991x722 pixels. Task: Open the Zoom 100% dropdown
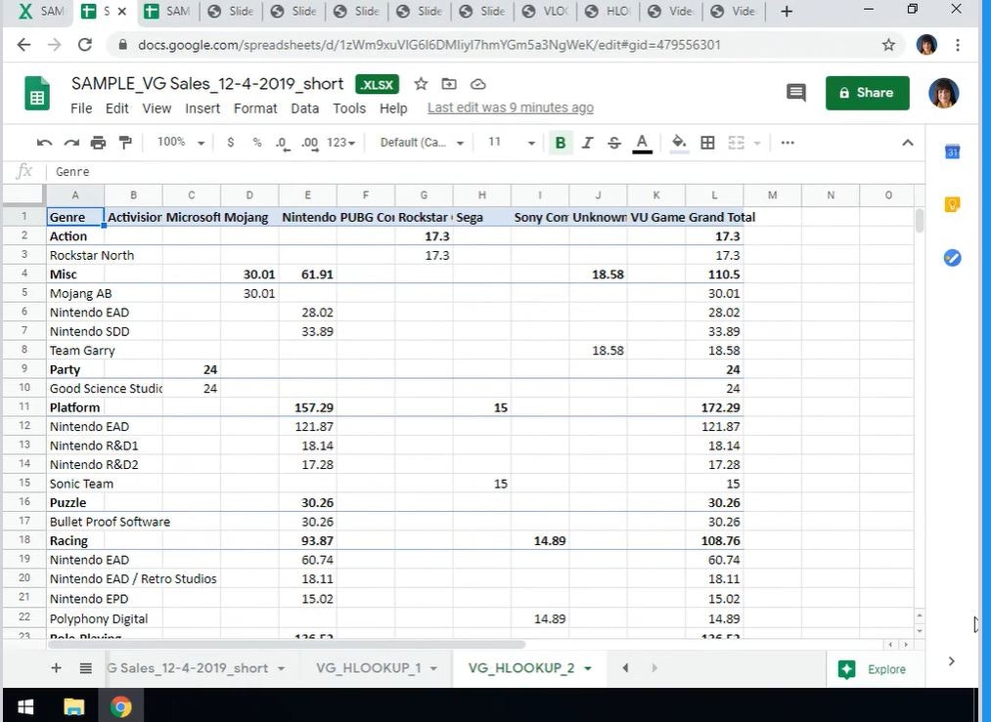(x=181, y=143)
